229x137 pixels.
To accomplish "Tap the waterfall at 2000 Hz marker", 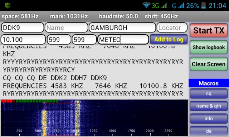I will [x=150, y=131].
